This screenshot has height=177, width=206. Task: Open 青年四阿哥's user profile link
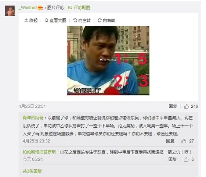coord(33,118)
